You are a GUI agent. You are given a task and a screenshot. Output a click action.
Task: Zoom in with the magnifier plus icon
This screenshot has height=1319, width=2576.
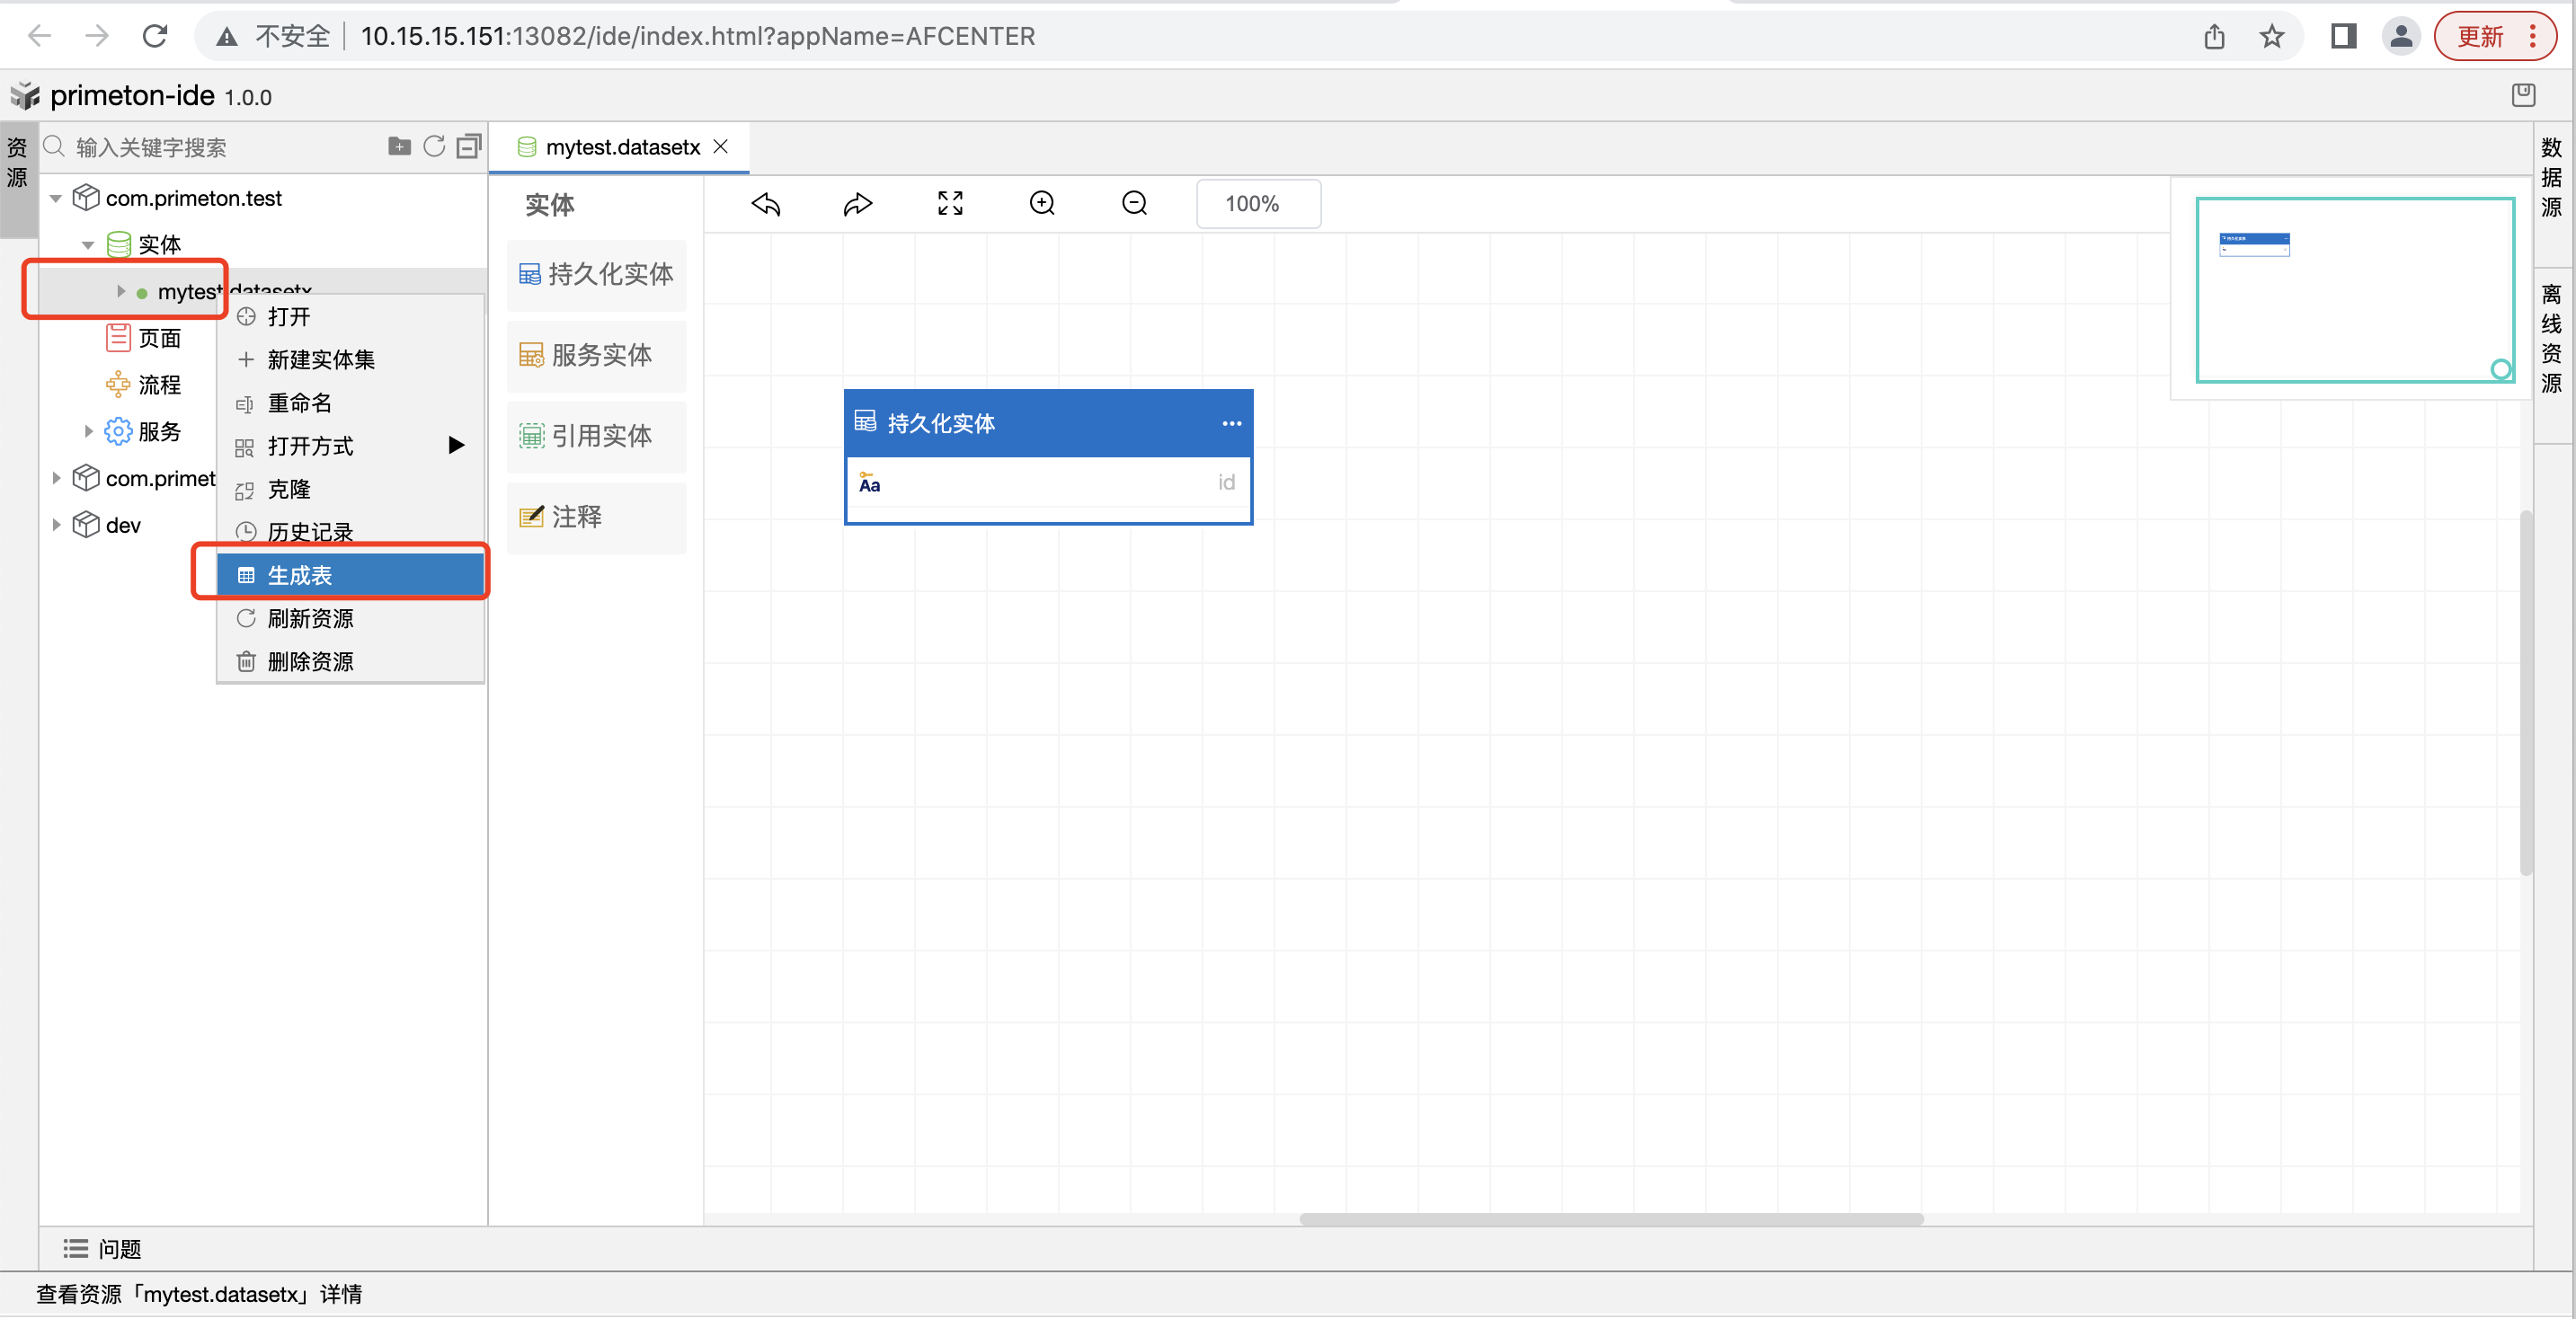coord(1042,204)
